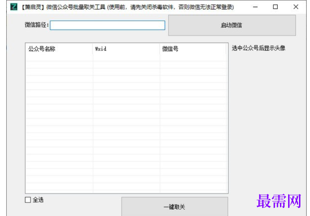Click the 公众号名称 column header

[x=59, y=49]
